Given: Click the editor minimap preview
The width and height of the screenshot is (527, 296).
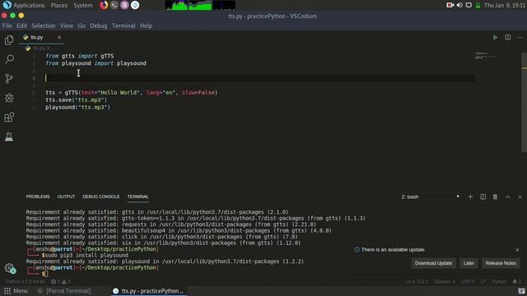Looking at the screenshot, I should 485,56.
